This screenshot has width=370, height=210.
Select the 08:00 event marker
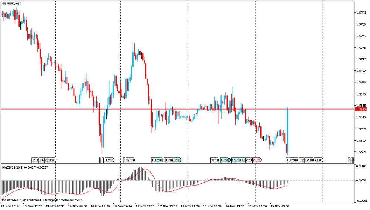(214, 160)
